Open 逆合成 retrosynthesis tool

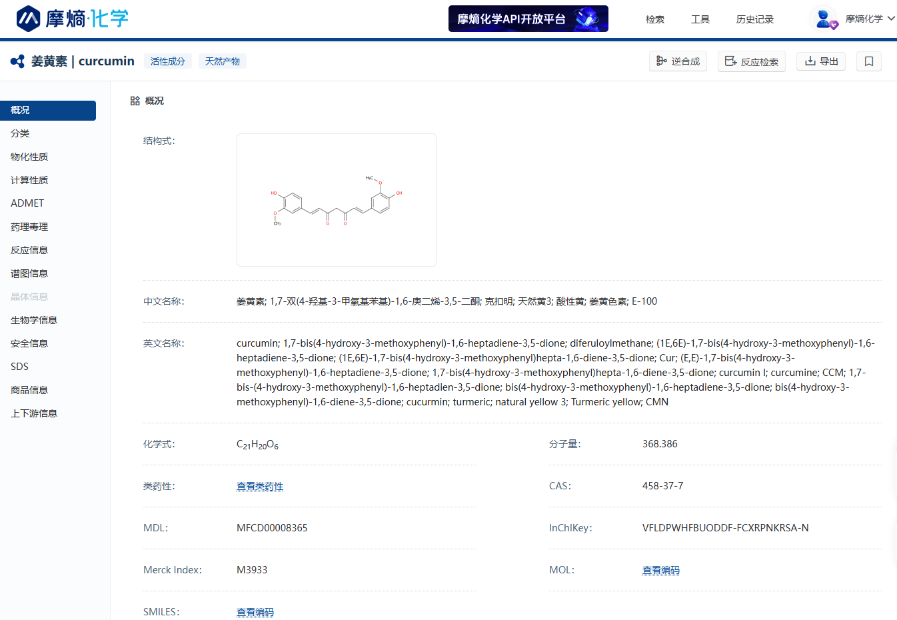[678, 61]
